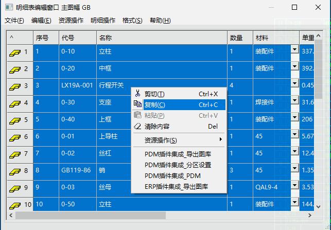Select the cell LX19A-001

(x=78, y=87)
